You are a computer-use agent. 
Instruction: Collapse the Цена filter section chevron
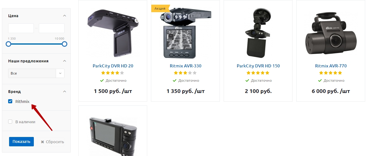pos(65,16)
